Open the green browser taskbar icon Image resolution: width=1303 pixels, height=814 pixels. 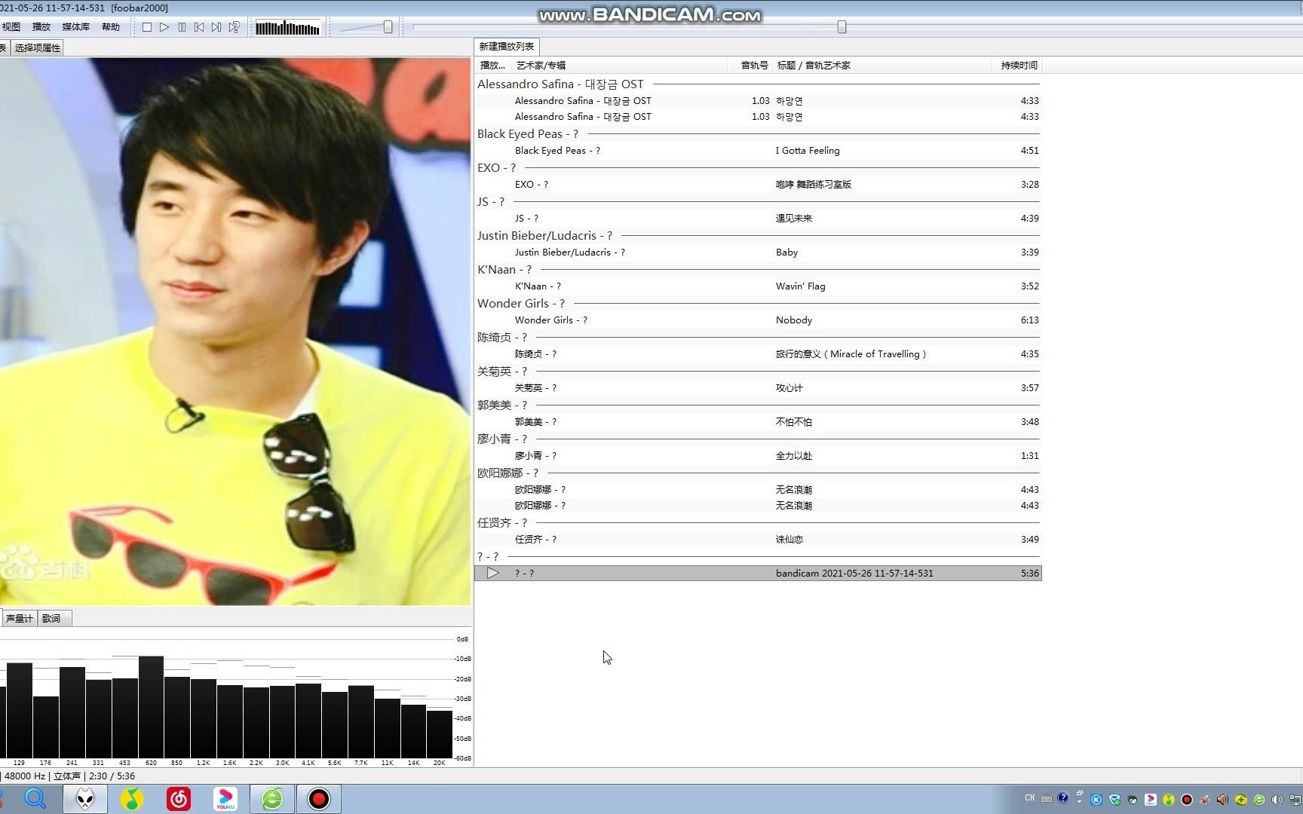coord(272,798)
